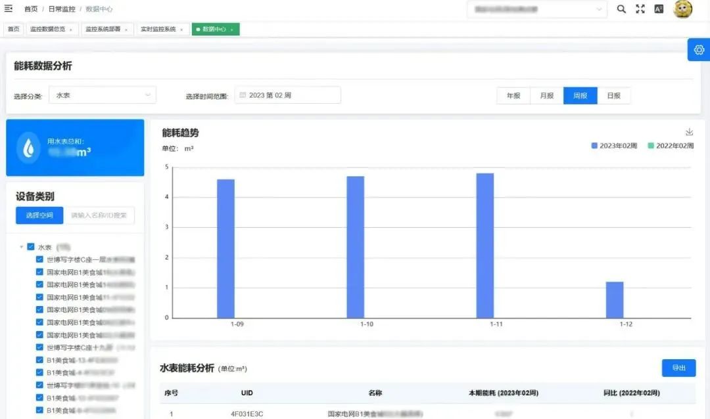Click the 1-10 bar in the chart
710x419 pixels.
click(356, 247)
